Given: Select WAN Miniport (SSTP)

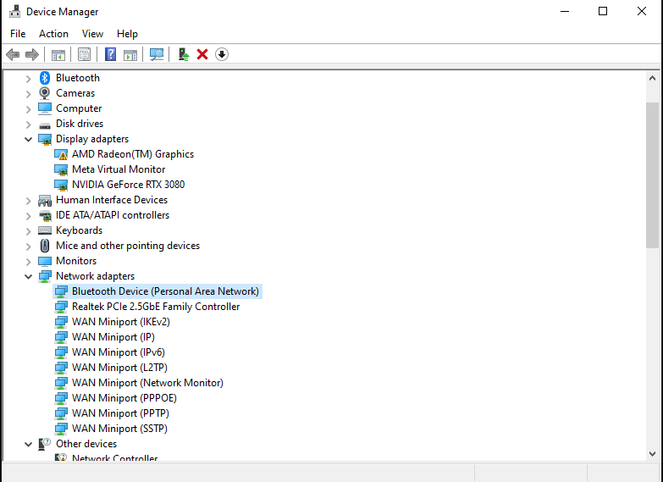Looking at the screenshot, I should click(x=119, y=429).
